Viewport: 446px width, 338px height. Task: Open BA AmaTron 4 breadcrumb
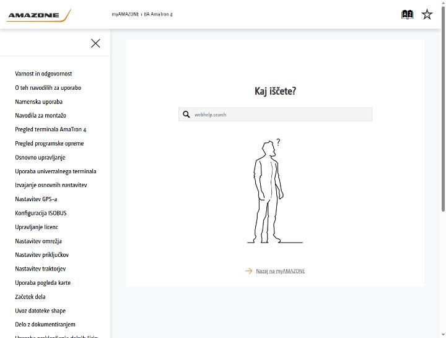tap(158, 14)
